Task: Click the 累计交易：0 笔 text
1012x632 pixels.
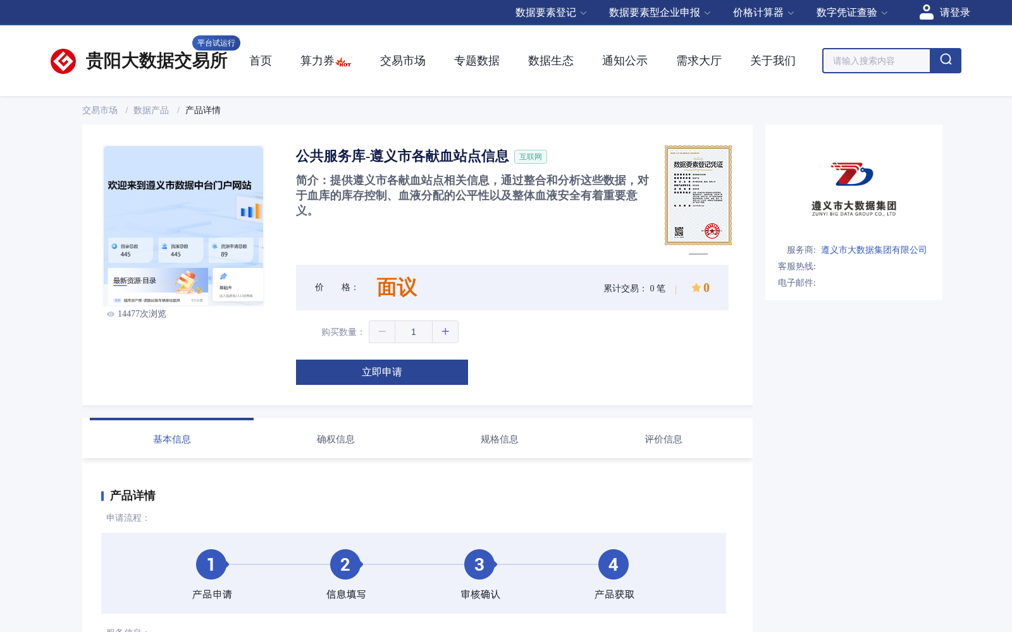Action: [x=634, y=288]
